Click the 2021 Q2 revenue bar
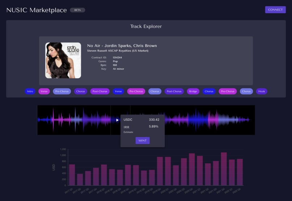292x201 pixels. [208, 175]
